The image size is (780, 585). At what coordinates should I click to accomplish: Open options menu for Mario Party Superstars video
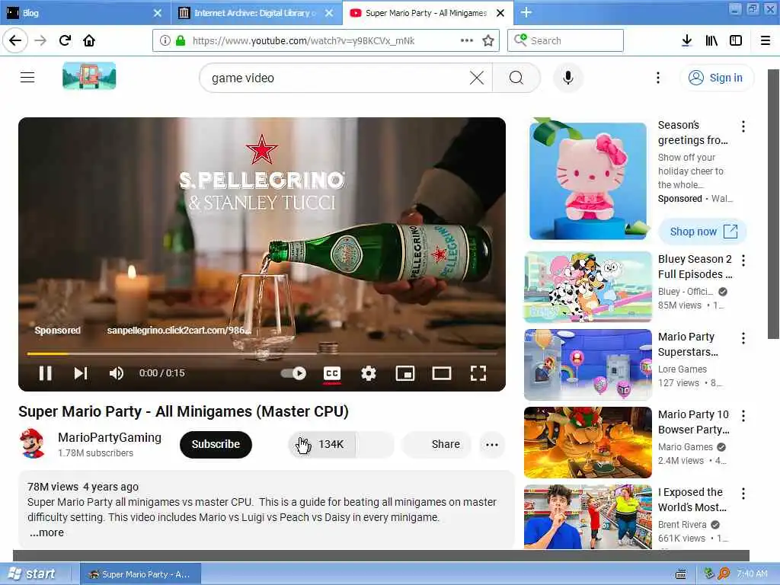tap(743, 338)
